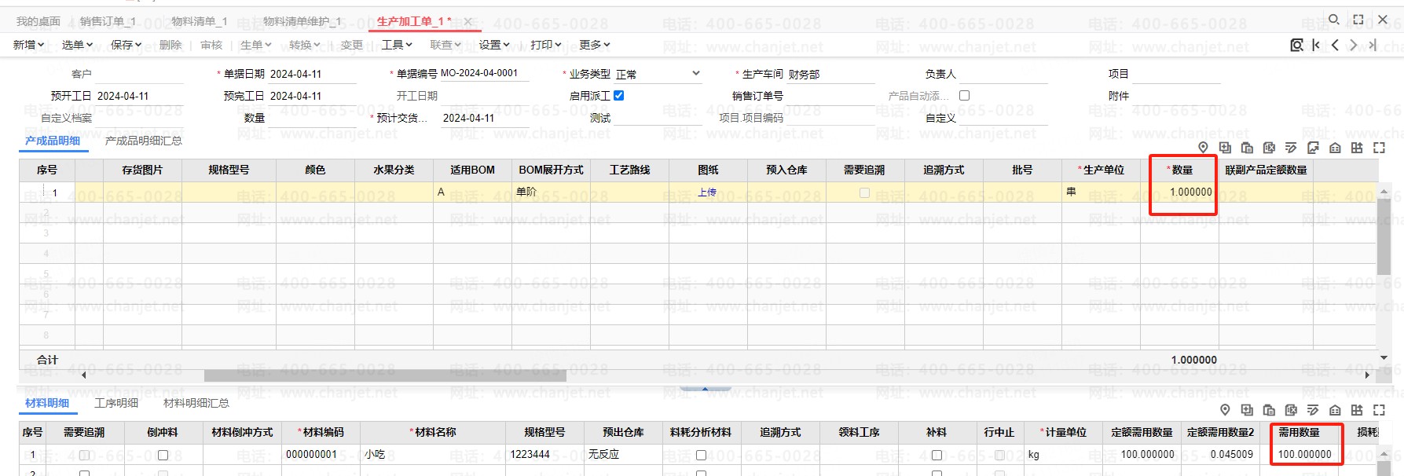Click the search magnifier icon at top right
The height and width of the screenshot is (476, 1404).
[x=1333, y=20]
